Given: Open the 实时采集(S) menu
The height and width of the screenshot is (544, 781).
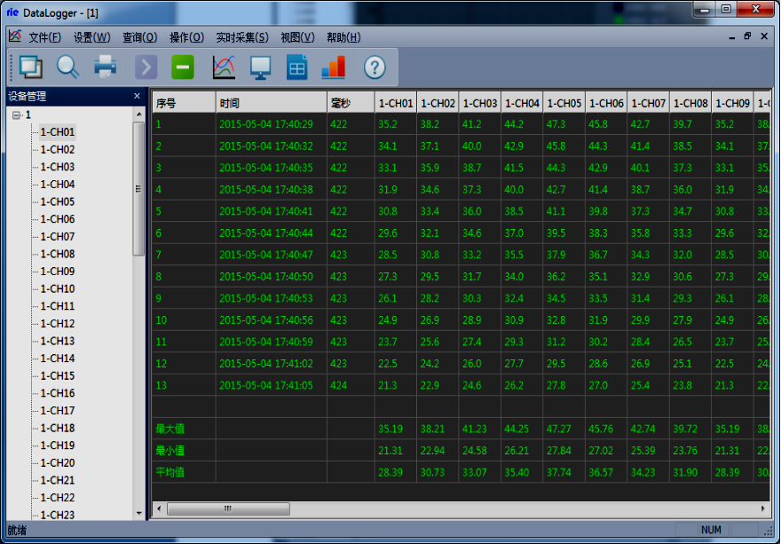Looking at the screenshot, I should coord(241,37).
